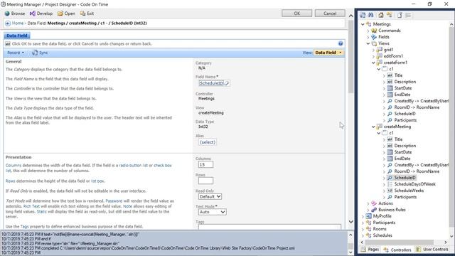Click the Columns input field
The width and height of the screenshot is (455, 256).
click(205, 164)
